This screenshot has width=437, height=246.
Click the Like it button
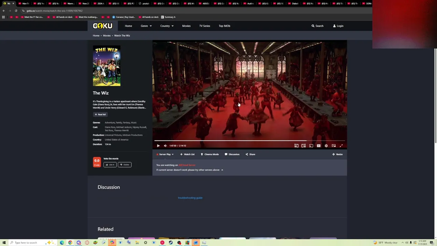tap(110, 165)
